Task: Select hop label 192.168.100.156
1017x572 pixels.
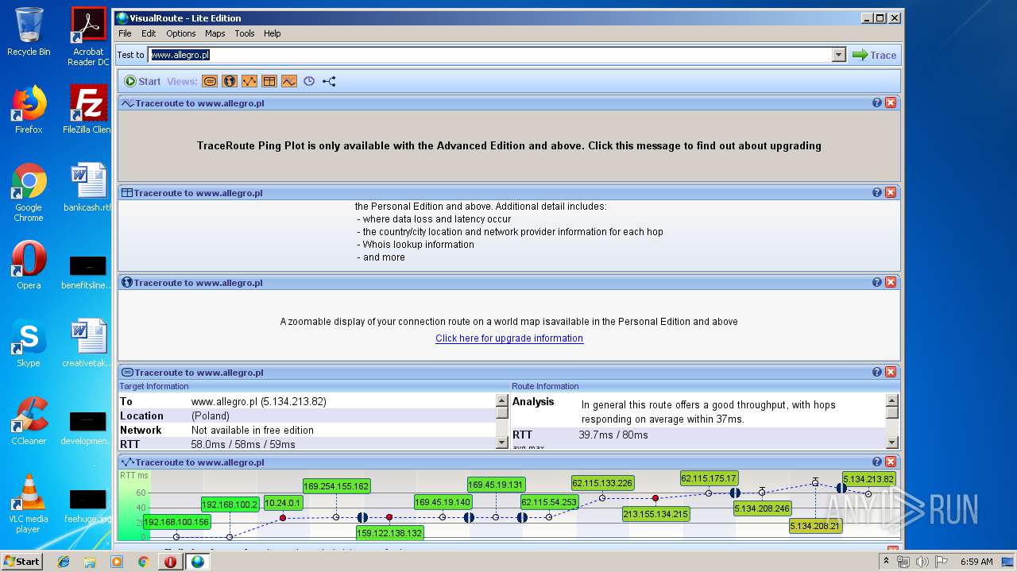Action: 176,522
